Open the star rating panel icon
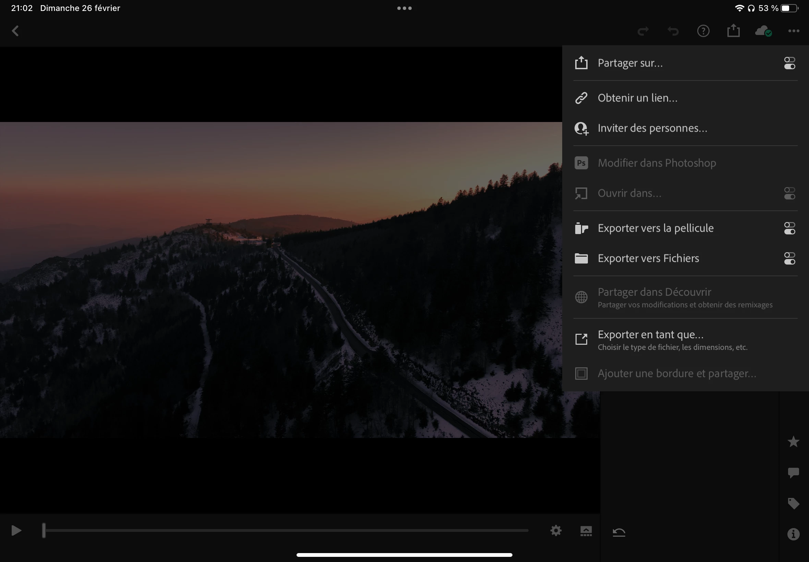The image size is (809, 562). [793, 442]
